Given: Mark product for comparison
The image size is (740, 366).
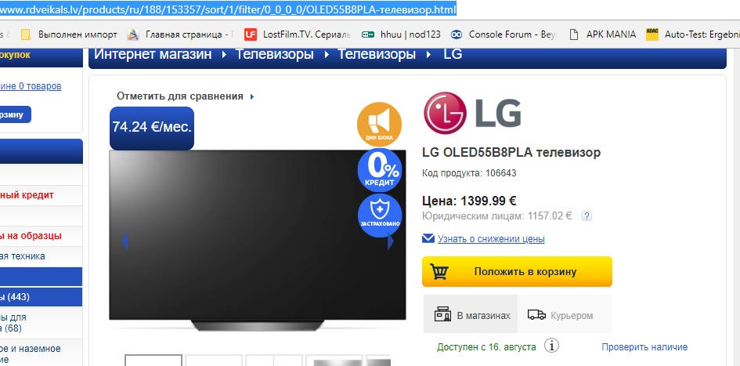Looking at the screenshot, I should click(x=185, y=96).
